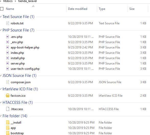The width and height of the screenshot is (150, 135).
Task: Select the favicon.ico file name
Action: (x=18, y=96)
